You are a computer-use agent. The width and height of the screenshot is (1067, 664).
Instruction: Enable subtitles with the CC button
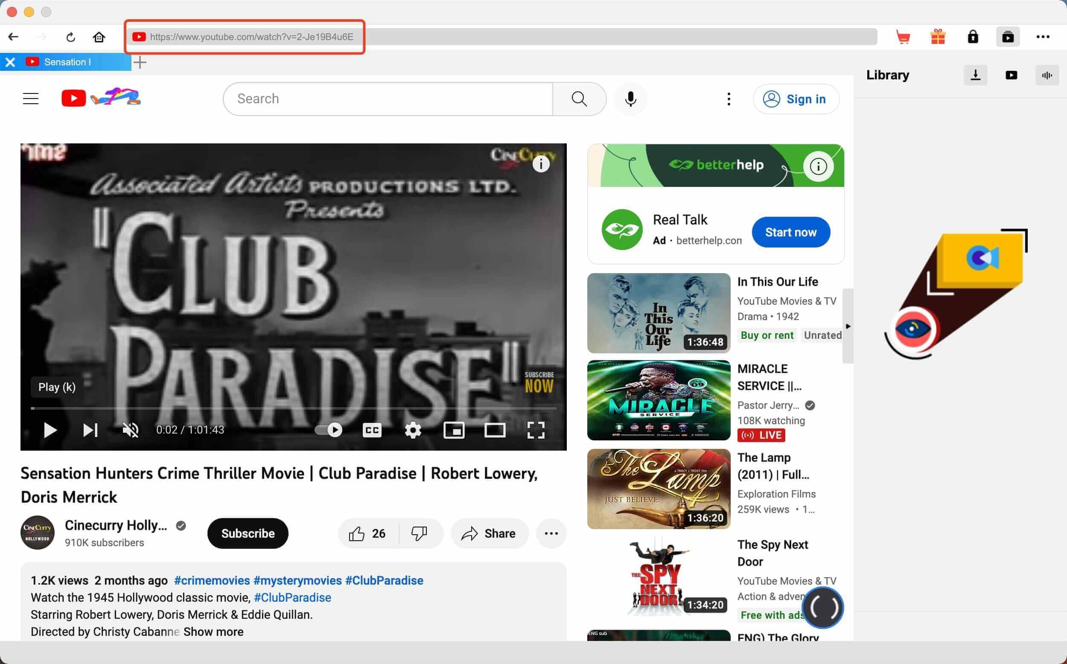[371, 430]
